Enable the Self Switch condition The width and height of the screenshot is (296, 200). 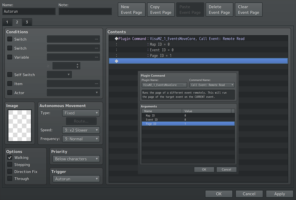pos(10,75)
